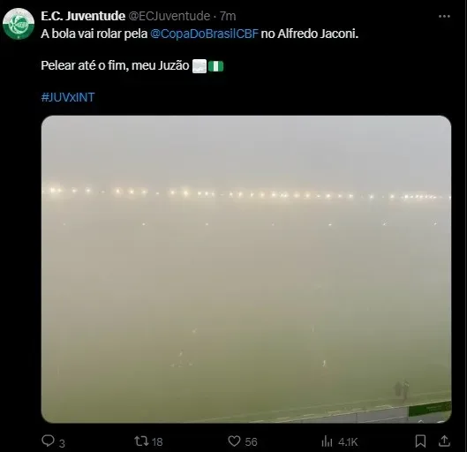Open the foggy stadium media preview
The image size is (467, 452).
(246, 269)
